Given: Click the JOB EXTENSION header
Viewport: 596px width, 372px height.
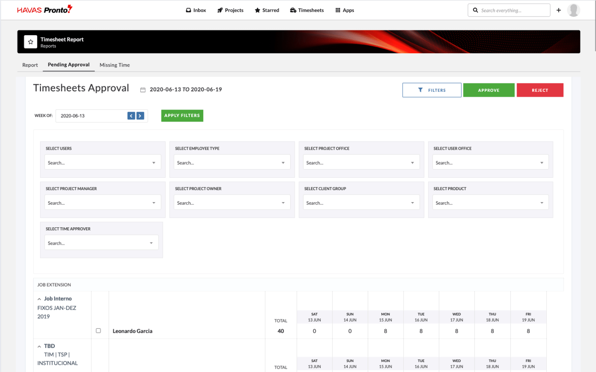Looking at the screenshot, I should tap(54, 285).
